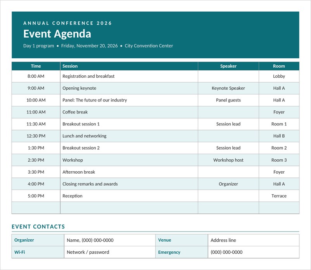
Task: Select 'Friday, November 20, 2026' date text
Action: [x=89, y=46]
